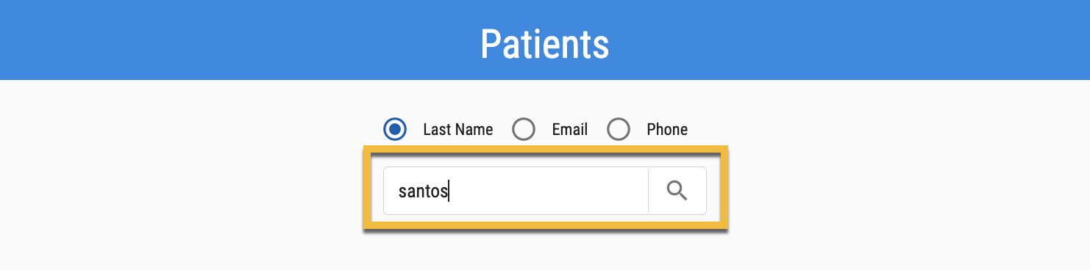Focus the patient search input field
Screen dimensions: 1090x270
pyautogui.click(x=516, y=191)
